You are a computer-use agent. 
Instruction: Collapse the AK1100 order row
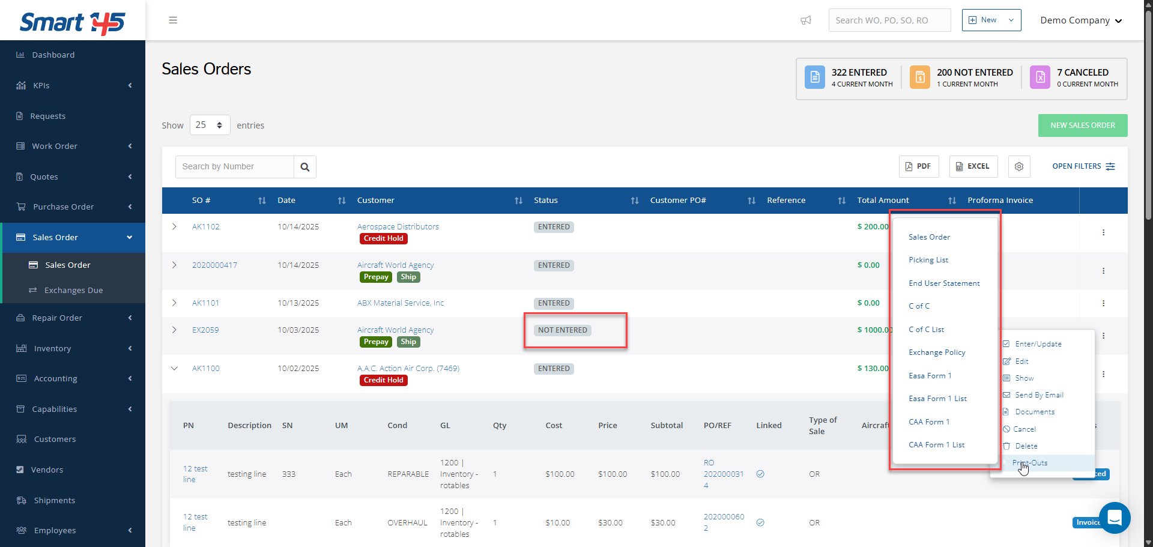(x=174, y=368)
